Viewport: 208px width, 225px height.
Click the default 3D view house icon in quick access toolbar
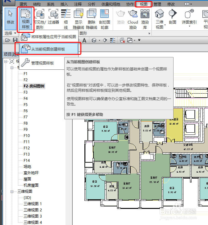[94, 40]
